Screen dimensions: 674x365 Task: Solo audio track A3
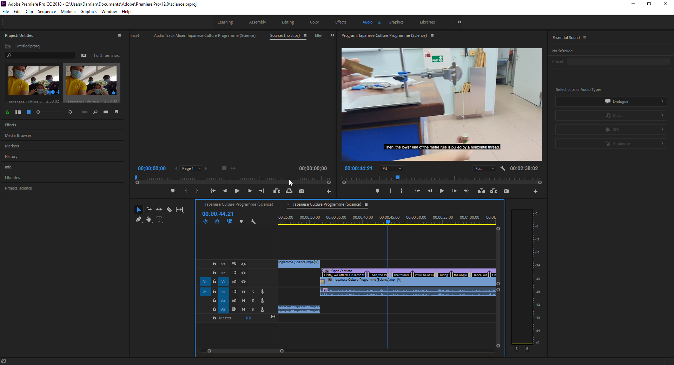tap(253, 309)
